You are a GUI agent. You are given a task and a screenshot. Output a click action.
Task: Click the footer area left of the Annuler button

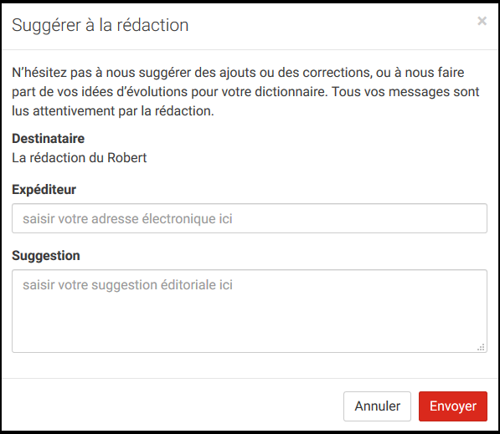[173, 406]
